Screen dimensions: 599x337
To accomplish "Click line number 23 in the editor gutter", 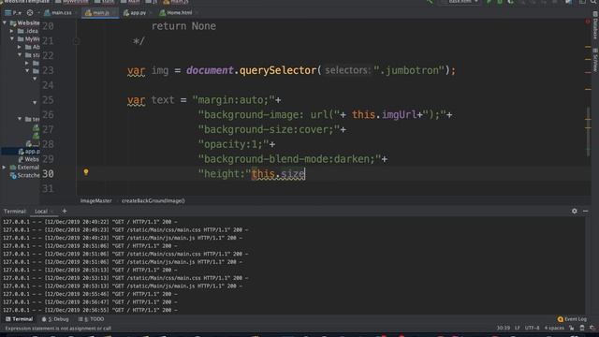I will point(48,70).
